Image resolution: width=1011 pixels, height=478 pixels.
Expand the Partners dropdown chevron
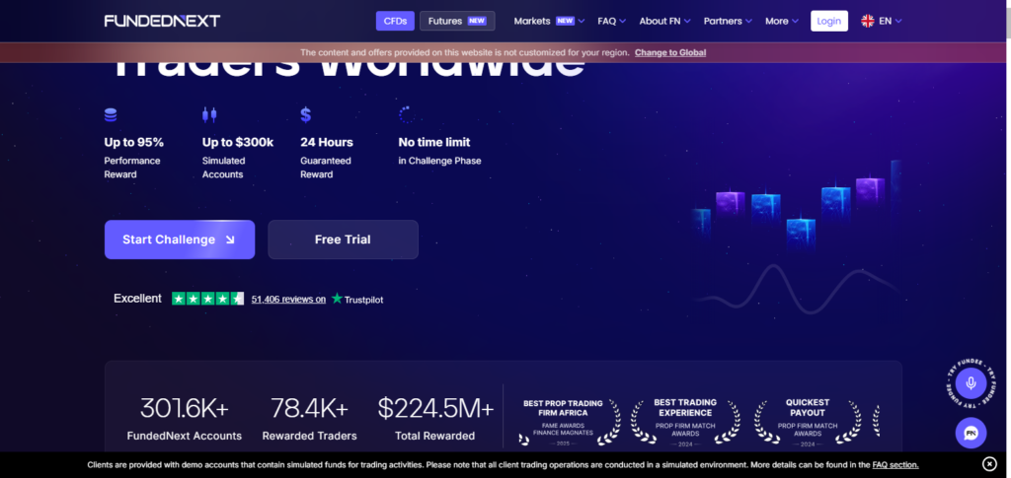click(x=748, y=22)
